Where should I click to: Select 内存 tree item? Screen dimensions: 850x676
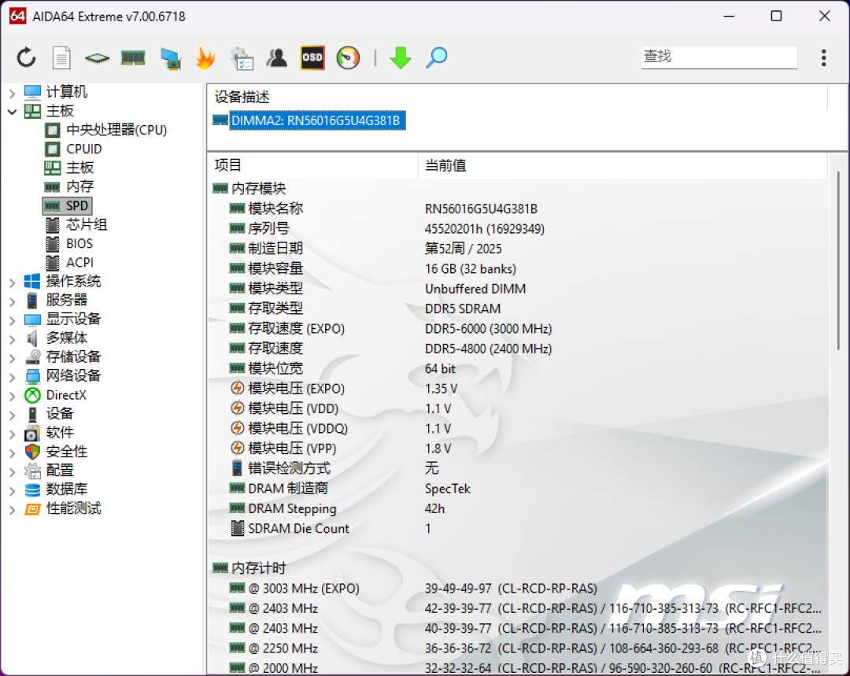click(x=69, y=187)
